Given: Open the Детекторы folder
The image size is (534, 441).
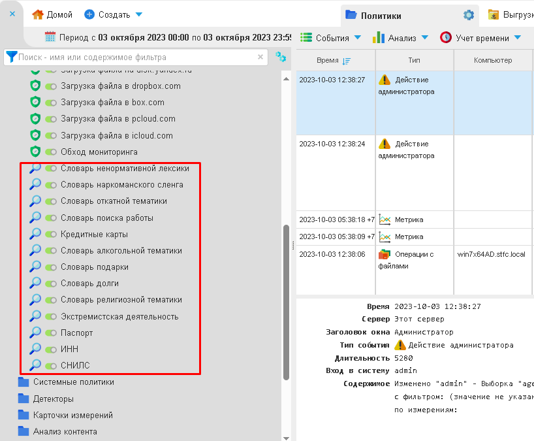Looking at the screenshot, I should pos(53,399).
